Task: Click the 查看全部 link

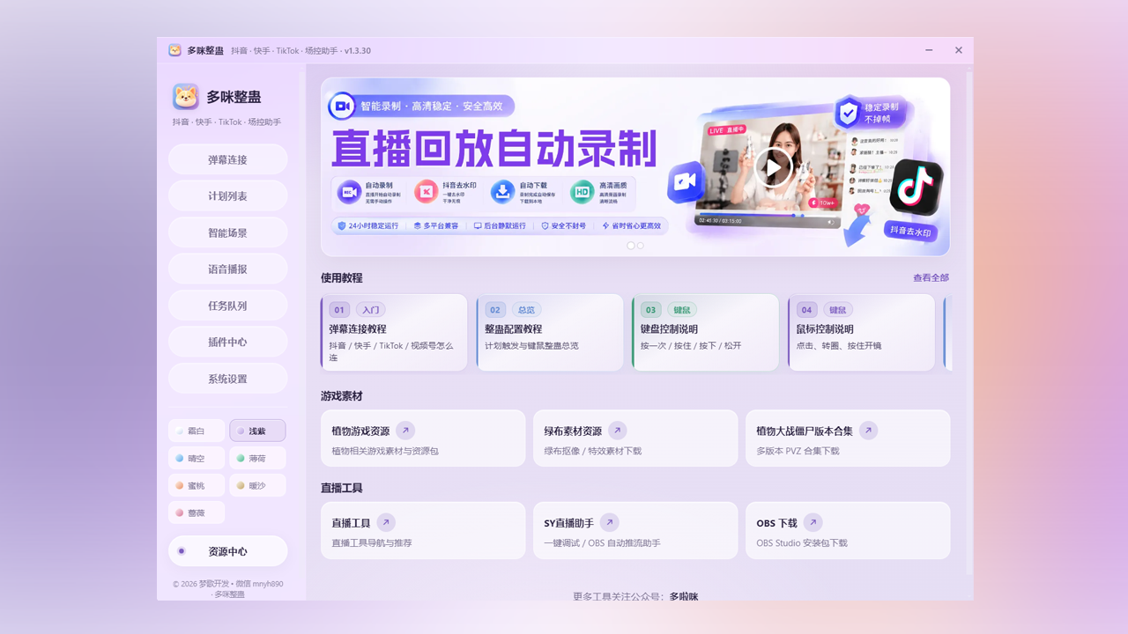Action: 931,277
